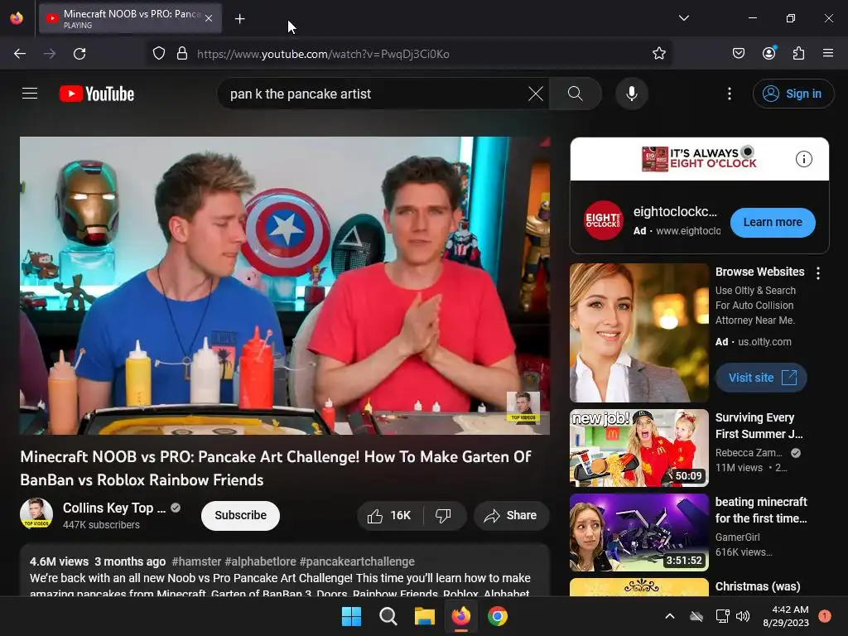Show hidden system tray icons
The image size is (848, 636).
(x=669, y=616)
